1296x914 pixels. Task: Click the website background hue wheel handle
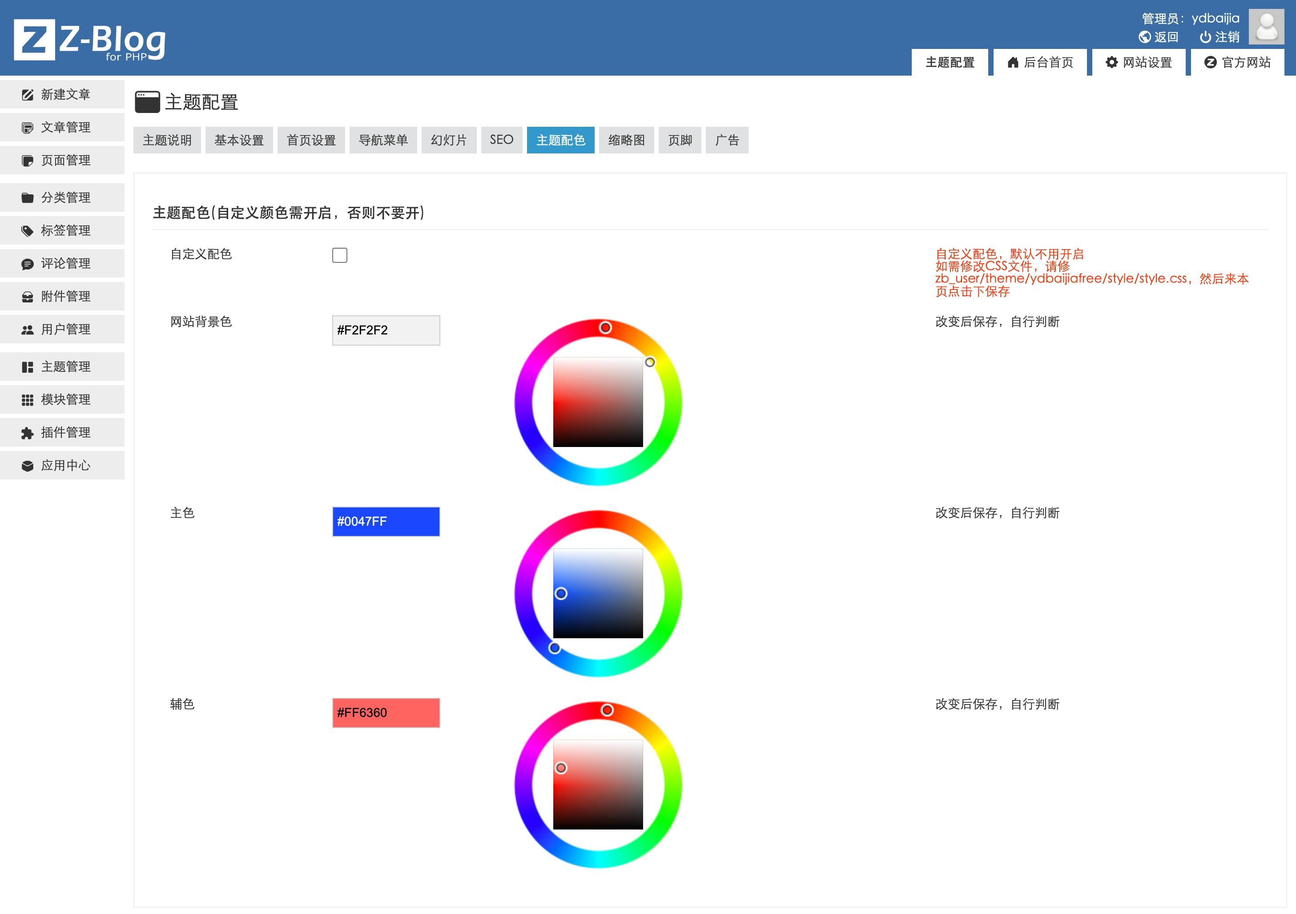[x=605, y=327]
